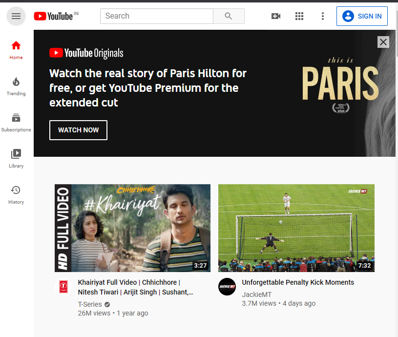The width and height of the screenshot is (398, 337).
Task: Open the Unforgettable Penalty Kick thumbnail
Action: (x=296, y=228)
